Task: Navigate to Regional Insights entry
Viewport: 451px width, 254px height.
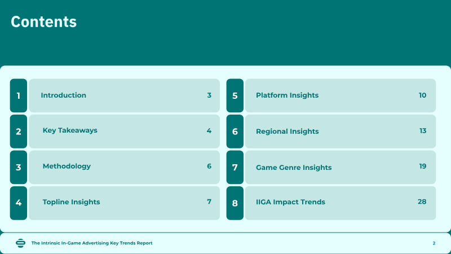Action: [x=287, y=132]
